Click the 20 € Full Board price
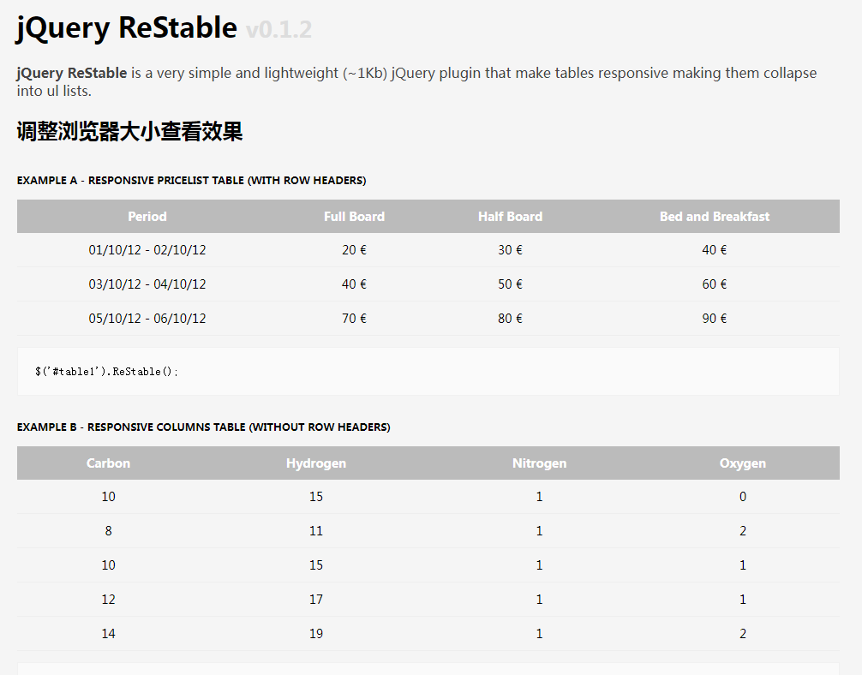Viewport: 862px width, 675px height. [x=354, y=250]
